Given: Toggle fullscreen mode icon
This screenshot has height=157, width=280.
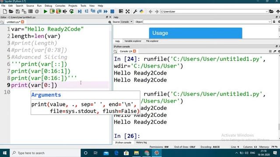Looking at the screenshot, I should pos(127,11).
